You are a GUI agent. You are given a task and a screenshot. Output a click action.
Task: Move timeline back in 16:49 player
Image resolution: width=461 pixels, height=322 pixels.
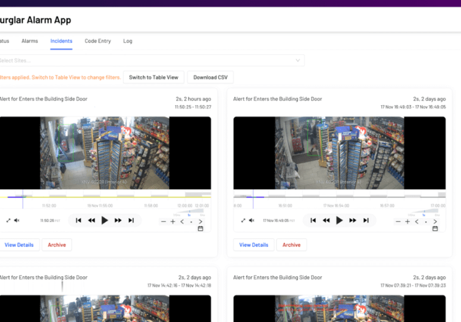[x=416, y=222]
